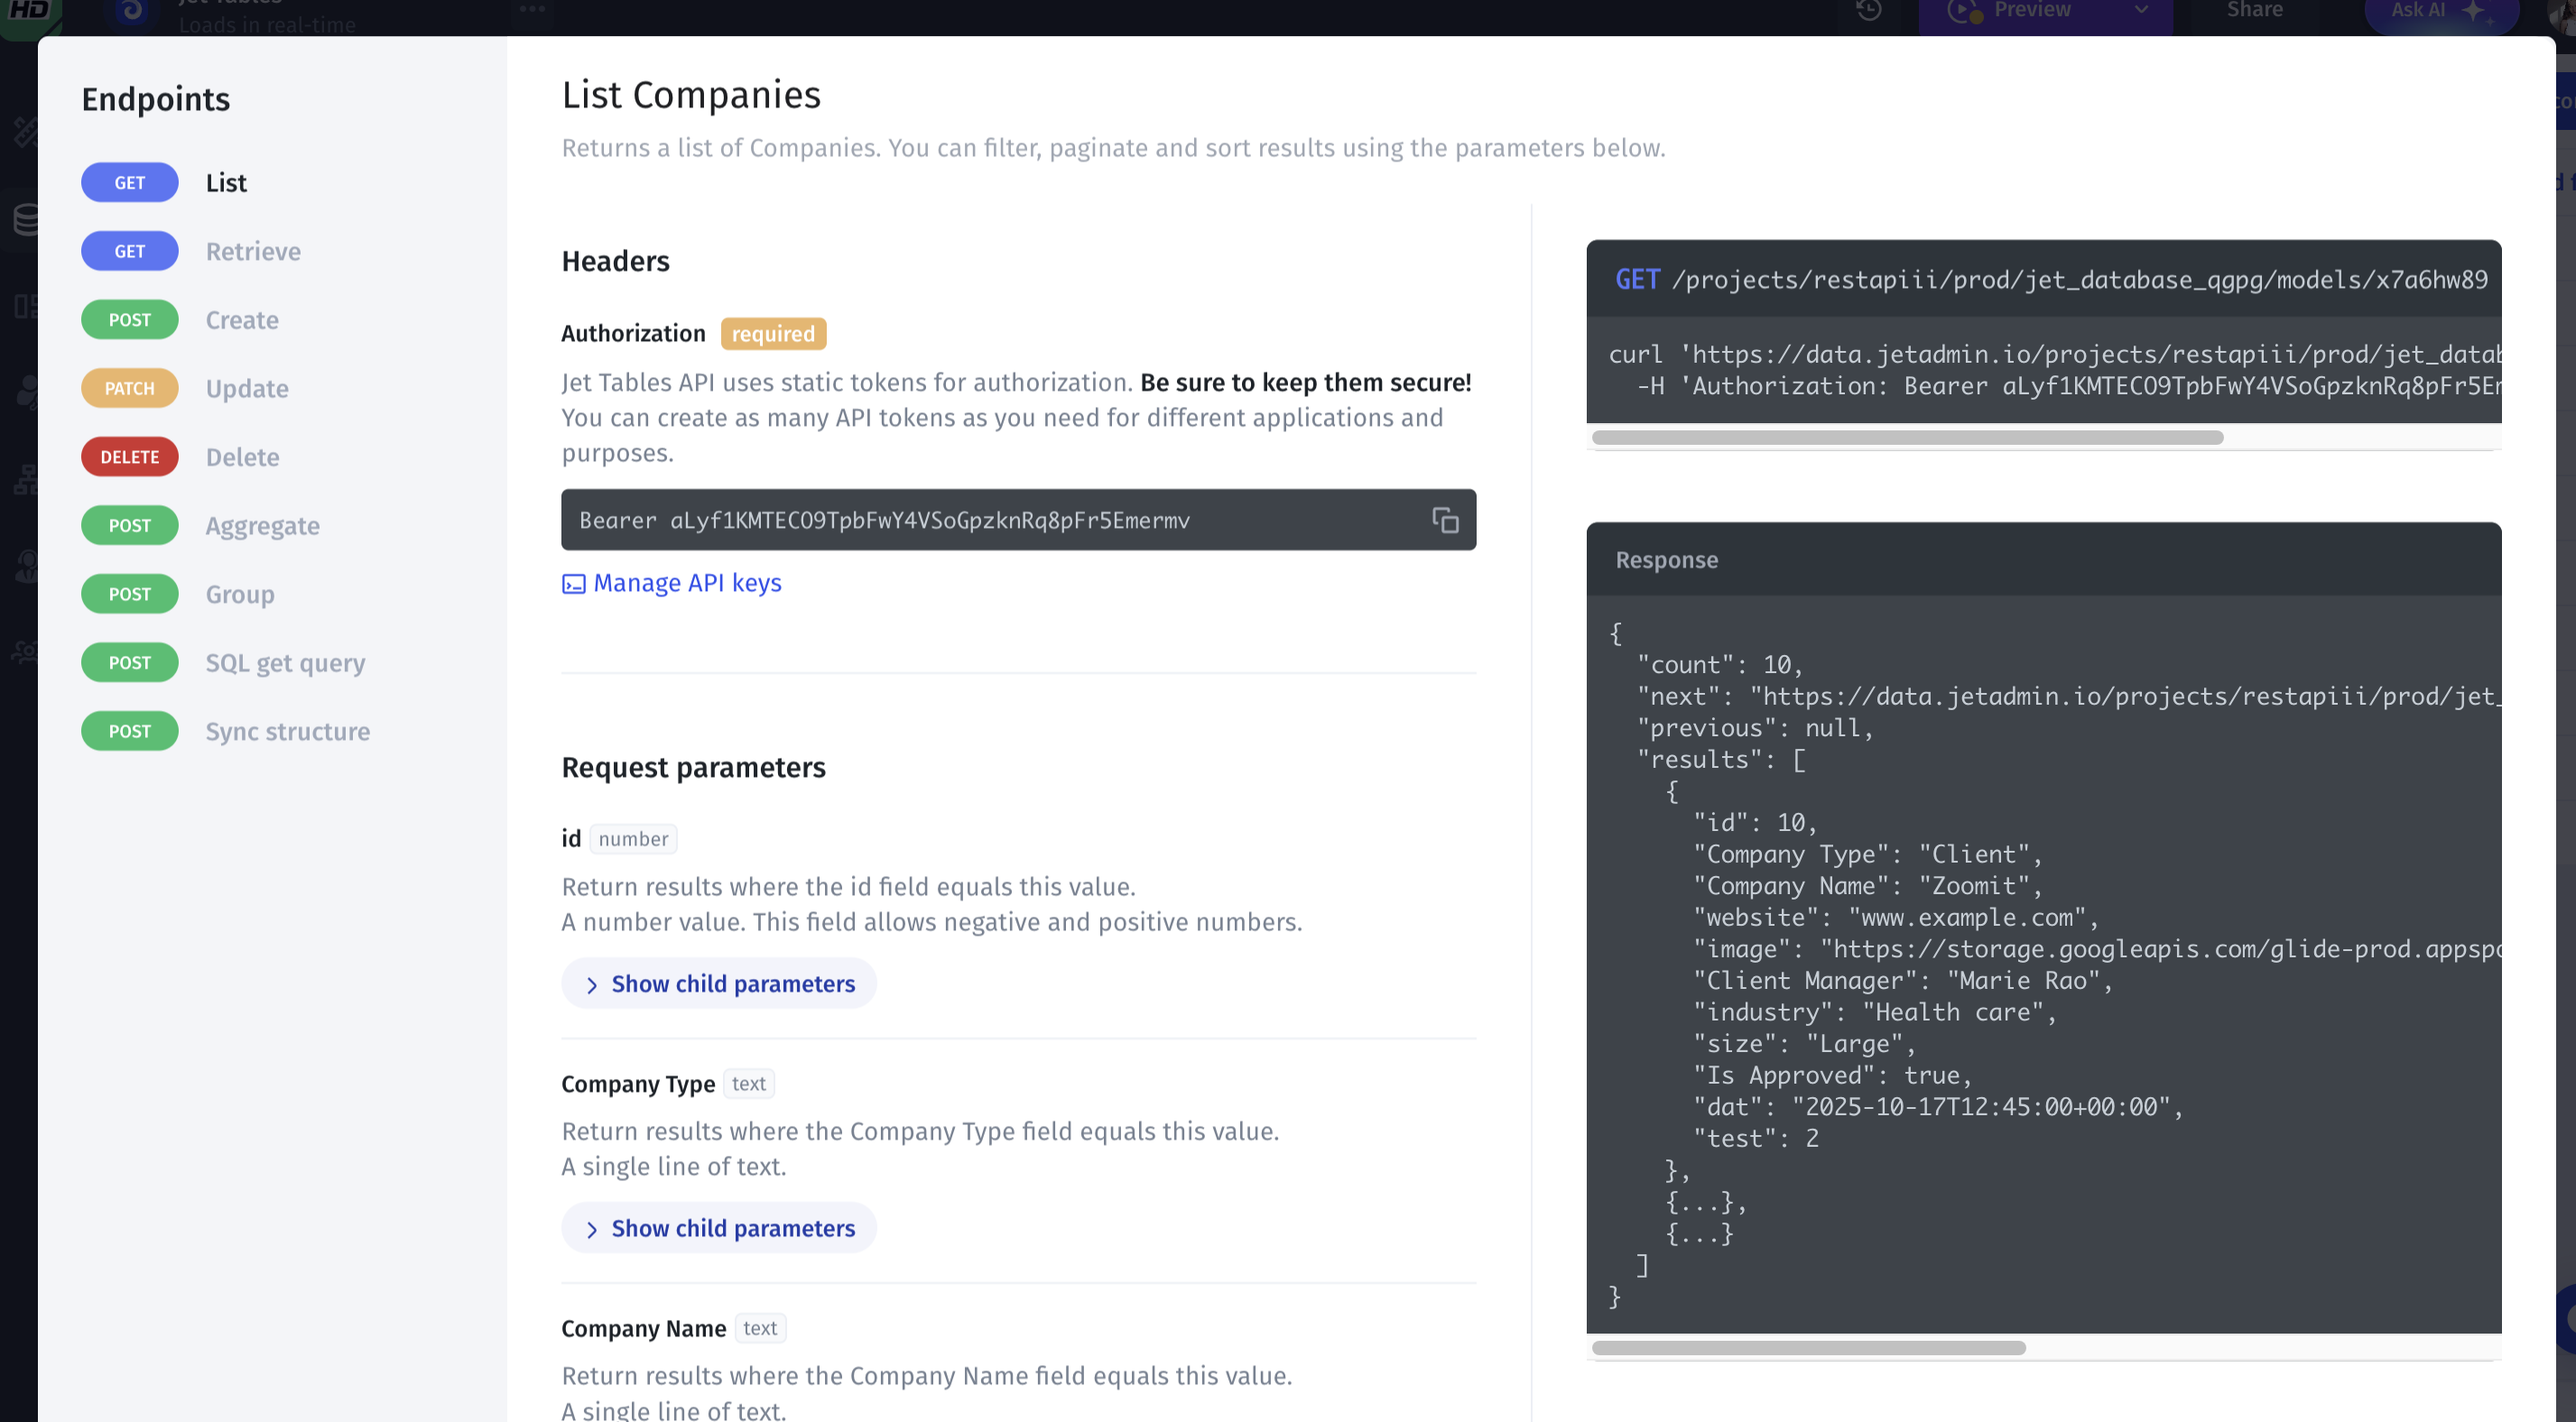This screenshot has width=2576, height=1422.
Task: Open the database icon in left sidebar
Action: 26,219
